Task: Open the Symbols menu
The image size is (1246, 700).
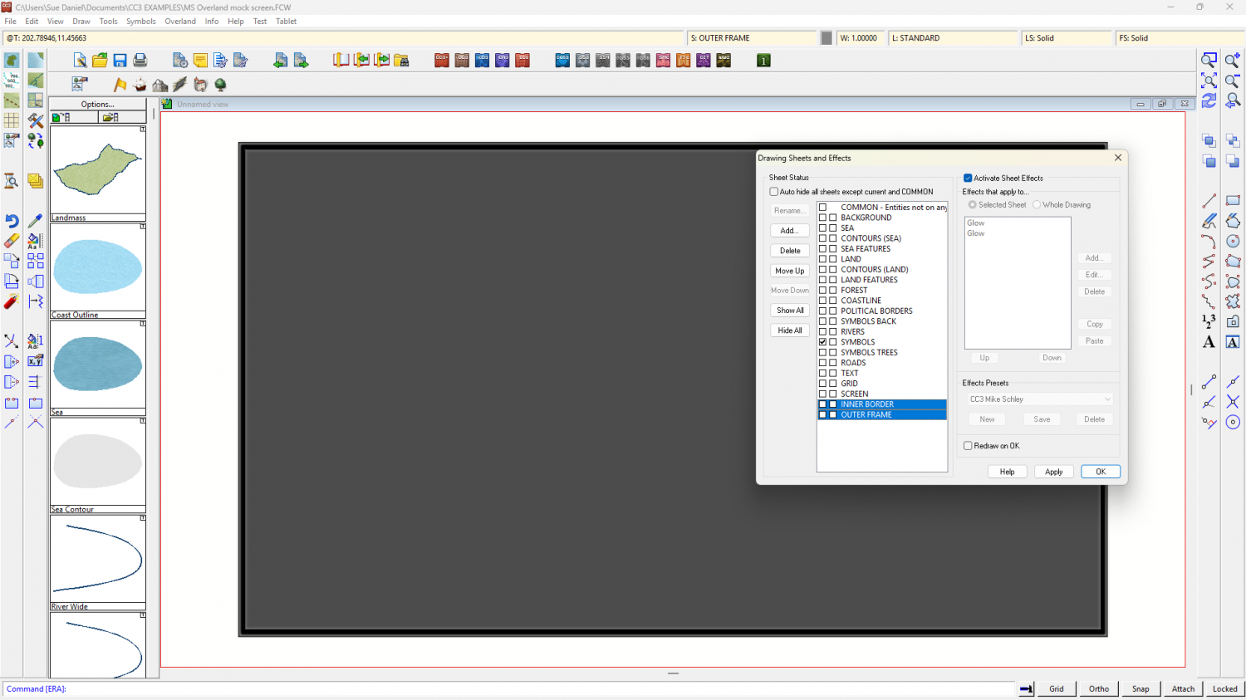Action: pyautogui.click(x=140, y=22)
